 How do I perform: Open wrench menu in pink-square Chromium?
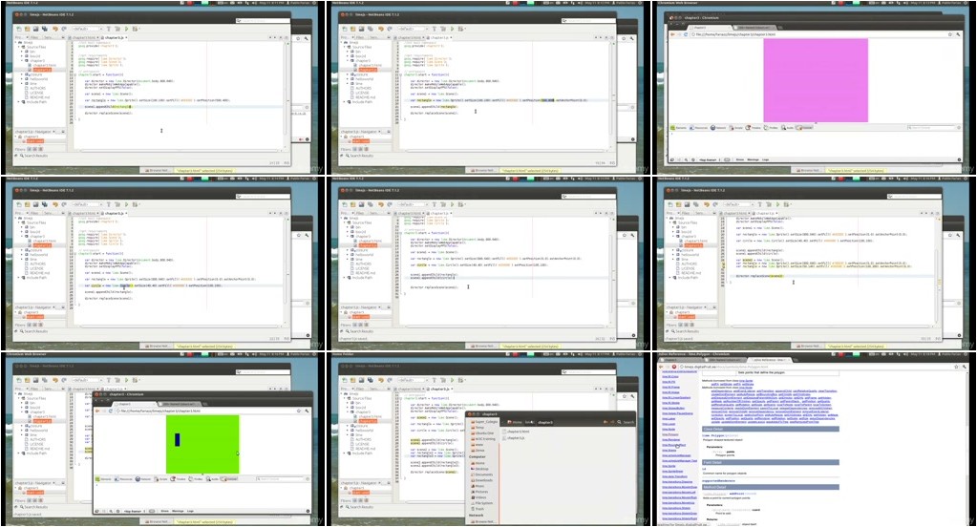pos(958,34)
